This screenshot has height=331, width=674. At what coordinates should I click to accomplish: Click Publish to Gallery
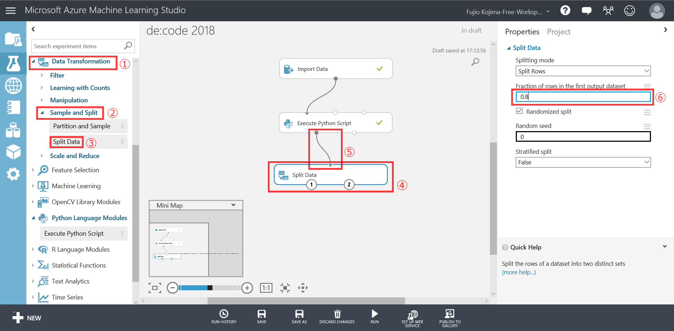(450, 318)
